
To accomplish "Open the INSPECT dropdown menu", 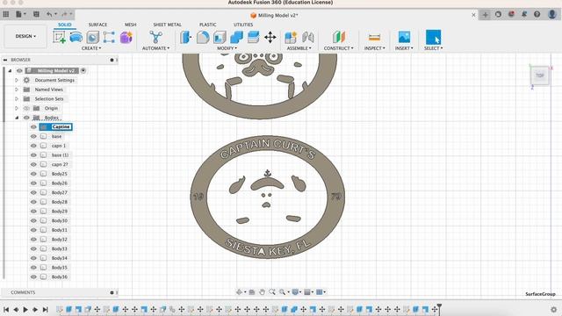I will click(374, 48).
